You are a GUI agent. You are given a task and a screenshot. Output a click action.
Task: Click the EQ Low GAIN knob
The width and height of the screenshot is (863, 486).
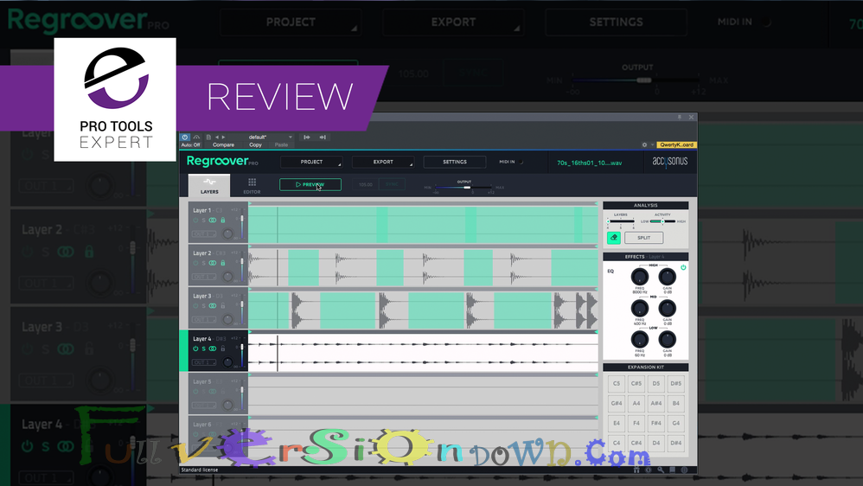[667, 340]
